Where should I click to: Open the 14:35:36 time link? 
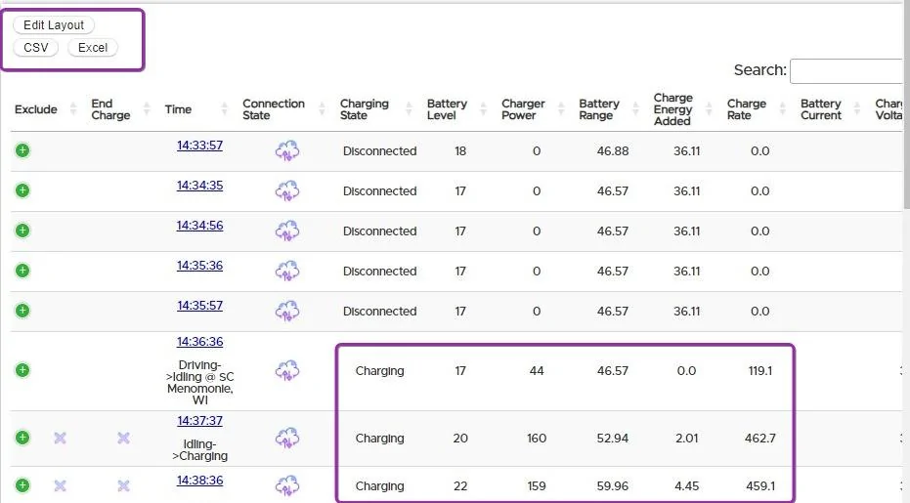tap(199, 265)
